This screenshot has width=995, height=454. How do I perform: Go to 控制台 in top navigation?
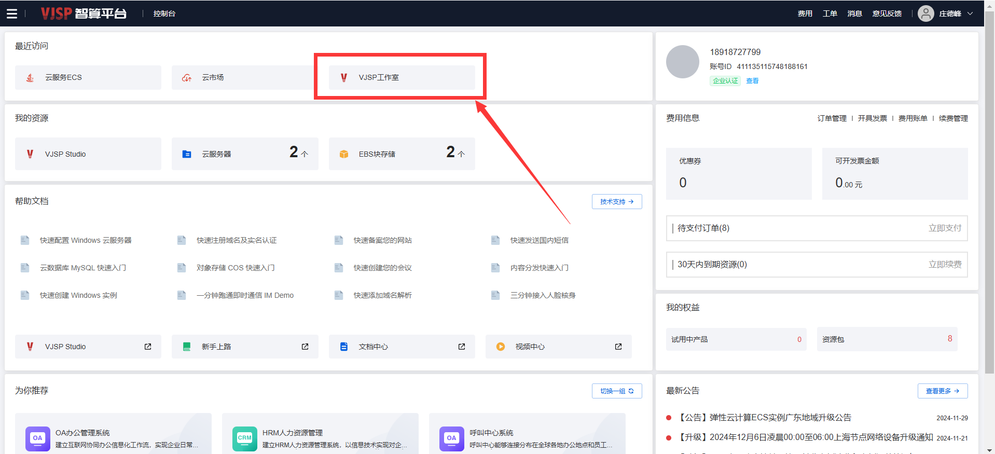pyautogui.click(x=164, y=13)
